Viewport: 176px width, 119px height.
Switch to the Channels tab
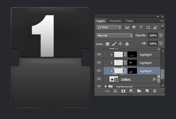[115, 21]
